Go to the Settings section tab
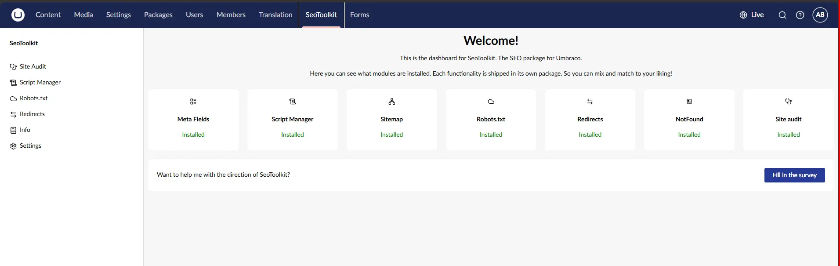 [119, 15]
